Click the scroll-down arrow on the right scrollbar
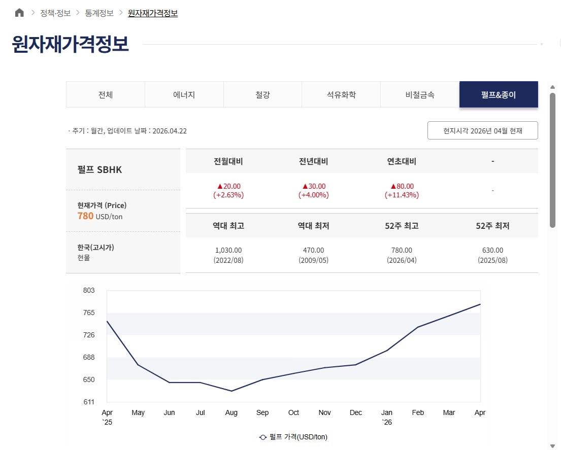Viewport: 561px width, 450px height. 553,444
